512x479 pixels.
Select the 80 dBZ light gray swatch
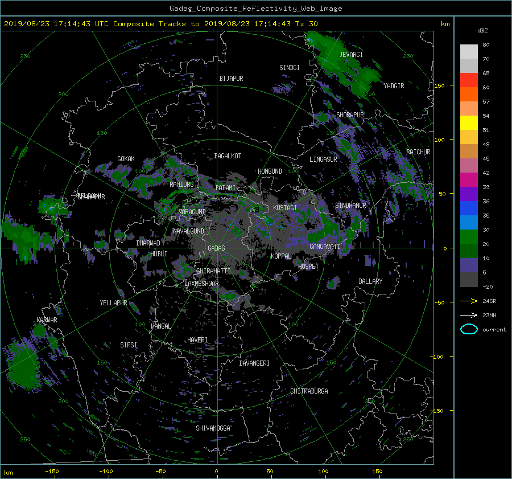[x=469, y=51]
